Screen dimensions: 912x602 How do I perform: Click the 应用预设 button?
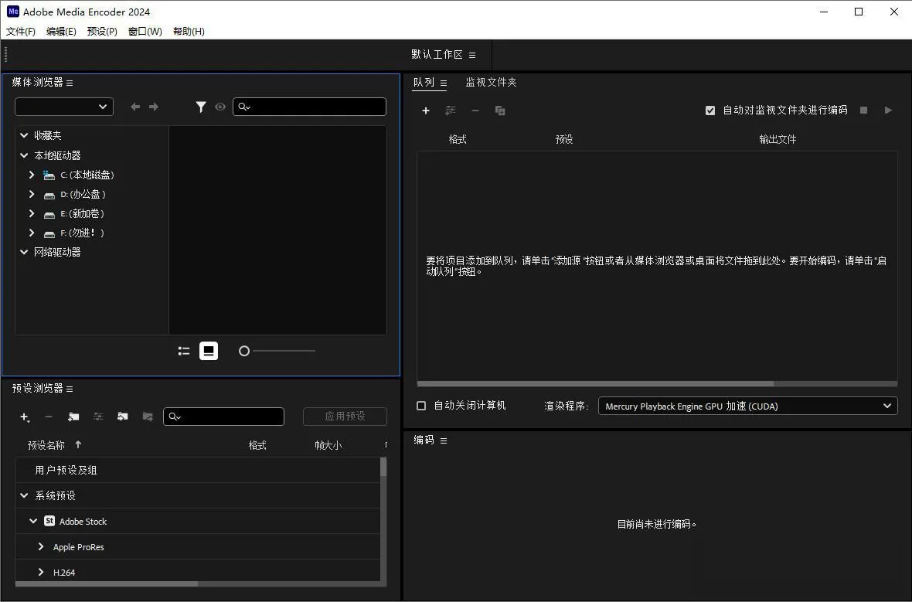345,417
